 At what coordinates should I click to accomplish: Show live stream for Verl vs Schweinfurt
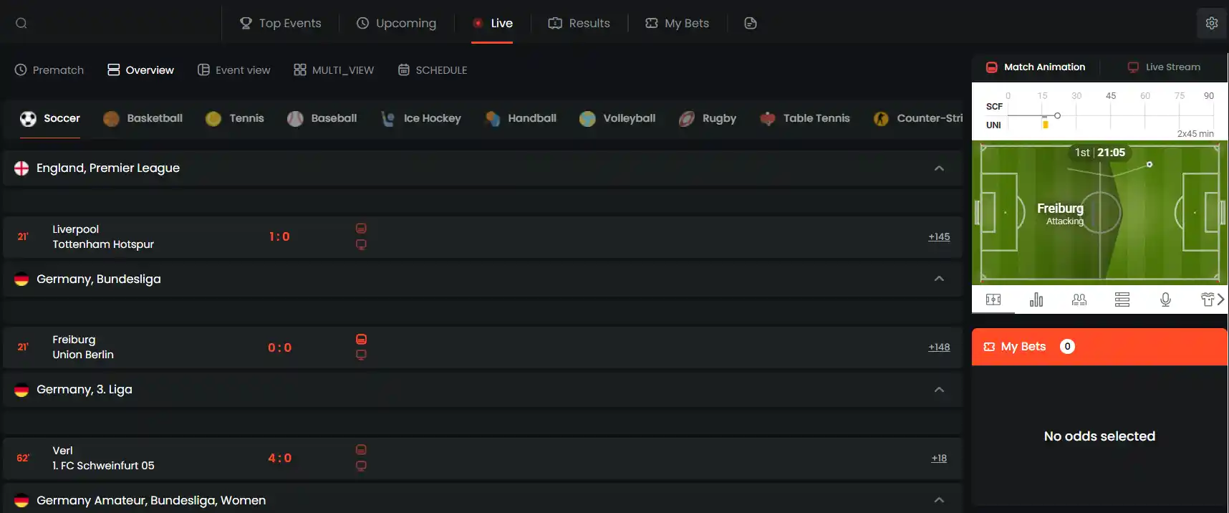(361, 466)
